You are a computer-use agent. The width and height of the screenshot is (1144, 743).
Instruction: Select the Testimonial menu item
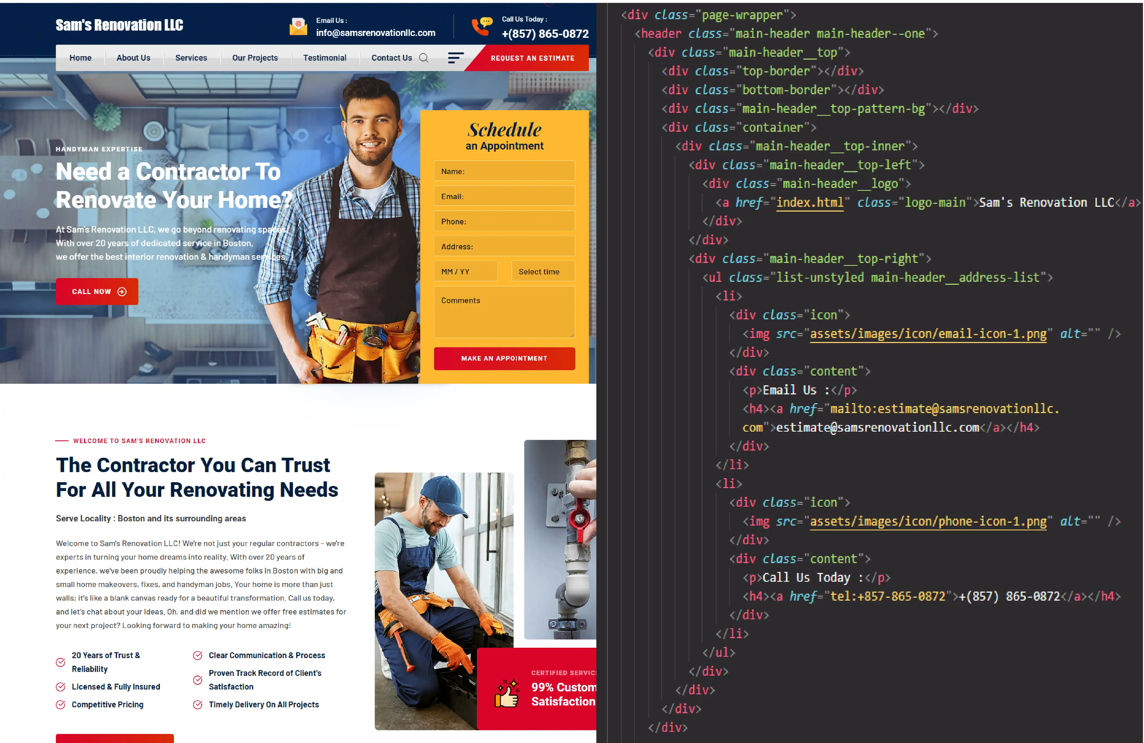tap(325, 58)
